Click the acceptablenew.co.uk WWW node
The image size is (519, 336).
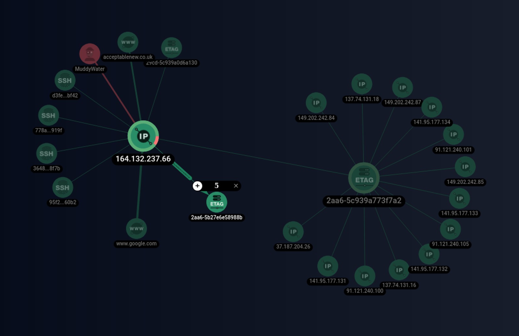[x=128, y=42]
